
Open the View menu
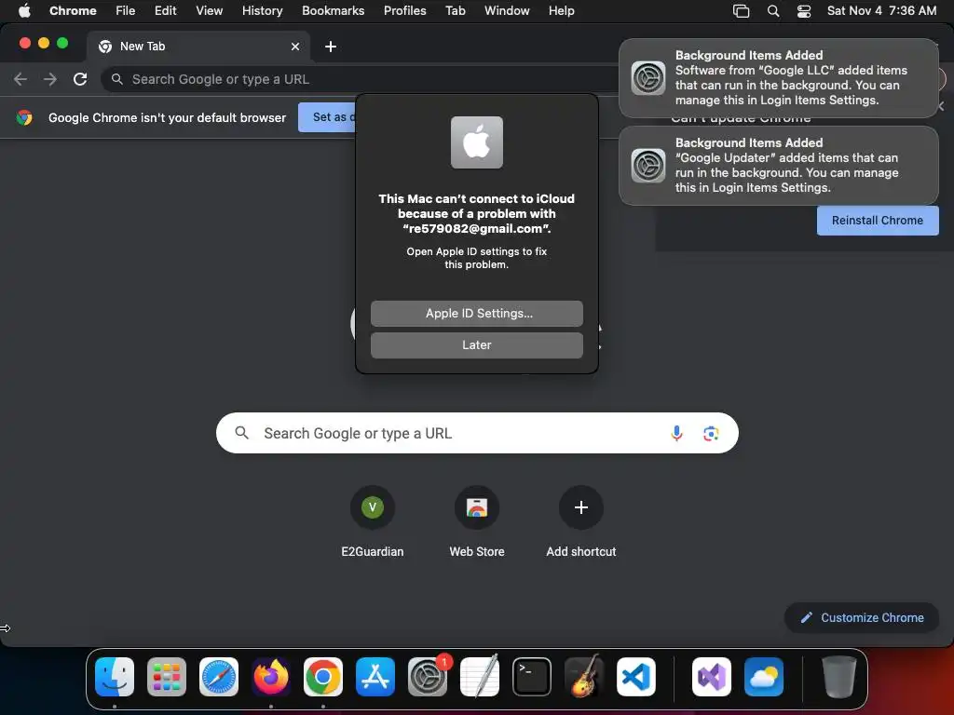tap(209, 11)
